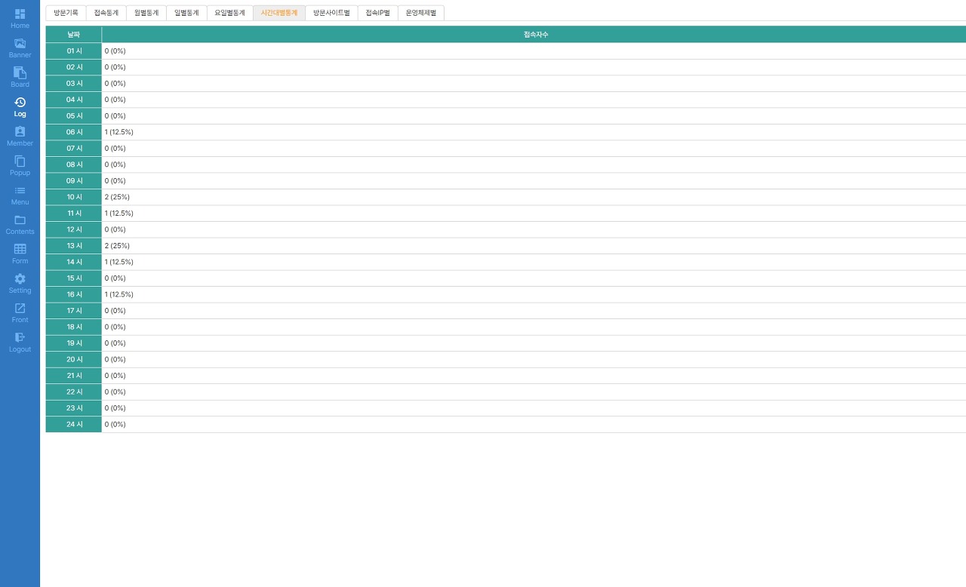Click the 0 (0%) value in 24 시 row
The image size is (966, 587).
115,424
